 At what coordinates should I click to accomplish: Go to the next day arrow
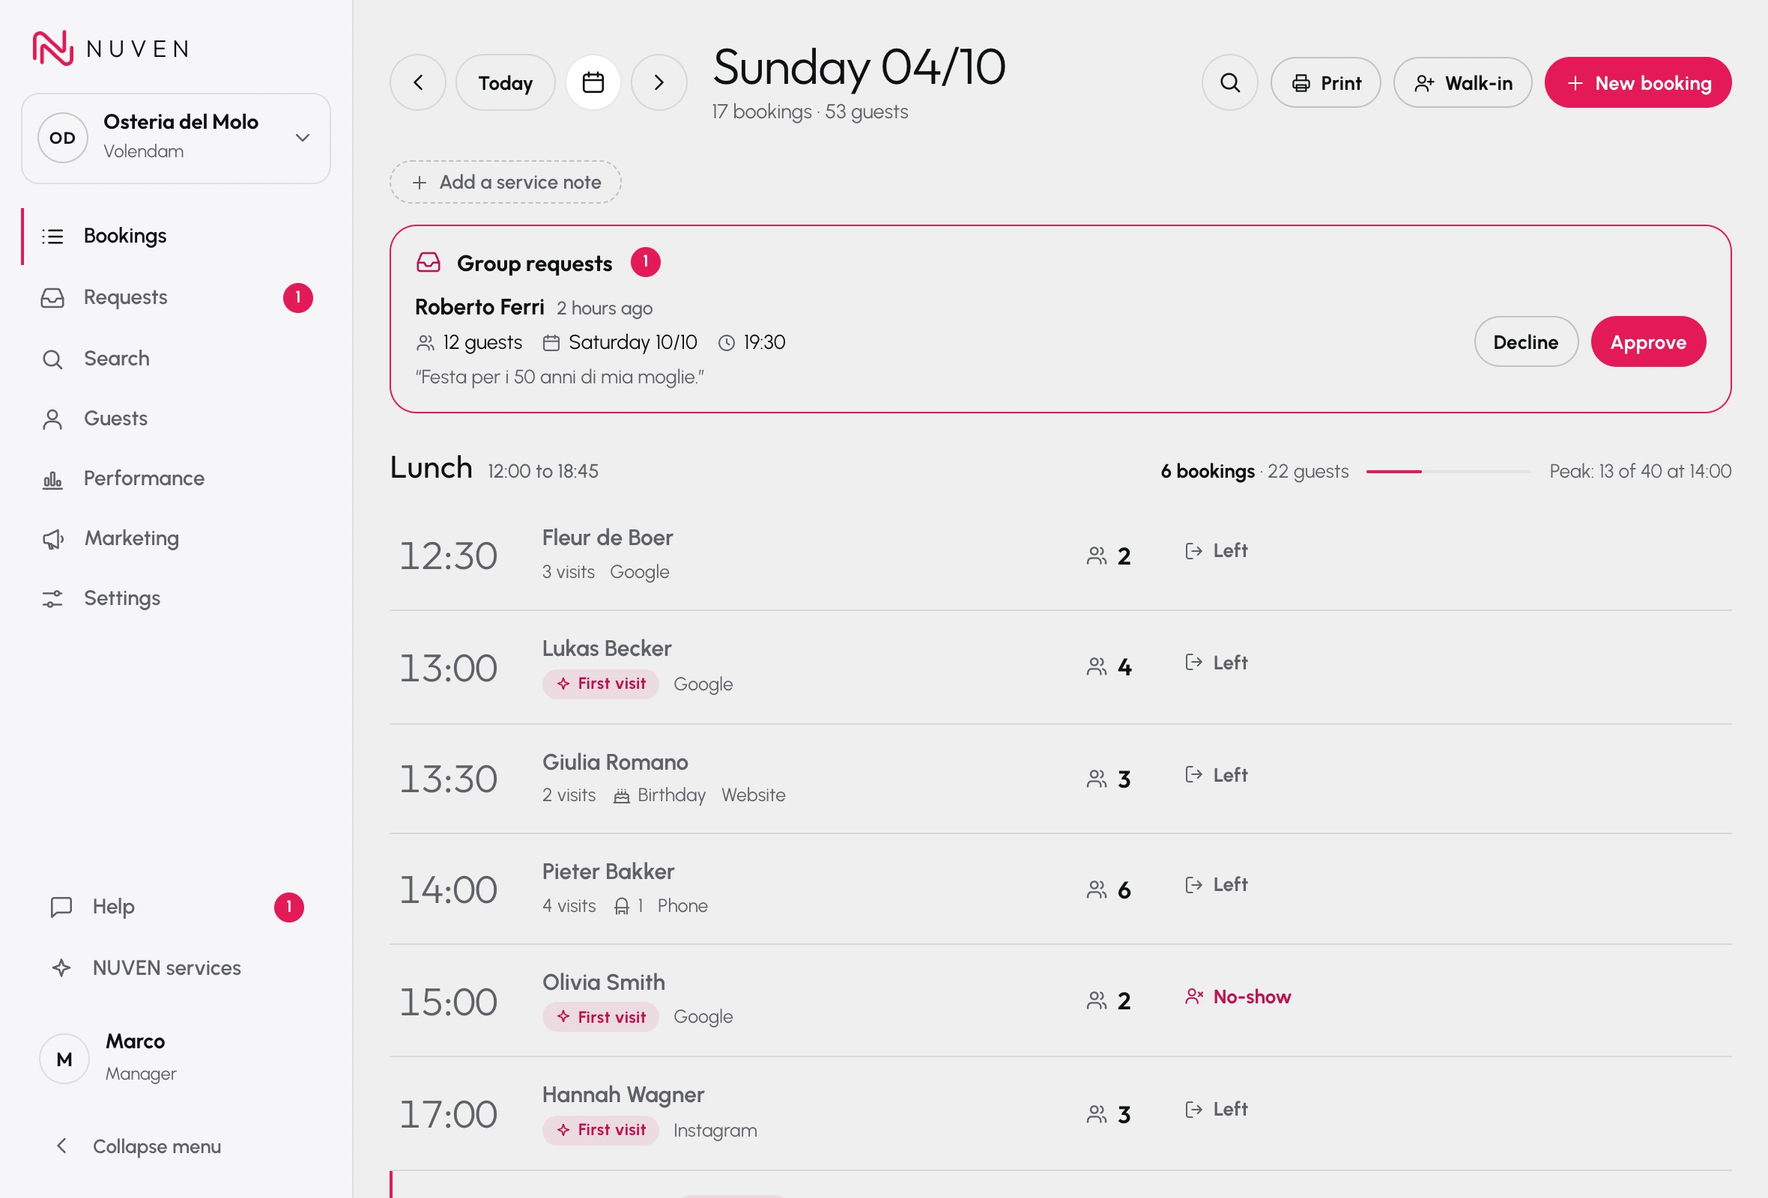pos(659,82)
